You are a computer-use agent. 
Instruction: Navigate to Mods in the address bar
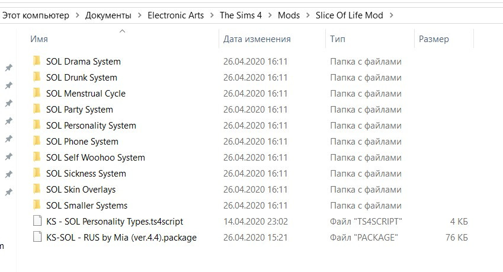click(x=289, y=15)
